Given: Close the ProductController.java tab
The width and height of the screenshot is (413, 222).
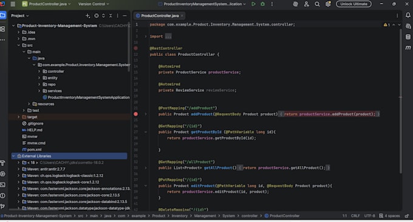Looking at the screenshot, I should click(182, 16).
